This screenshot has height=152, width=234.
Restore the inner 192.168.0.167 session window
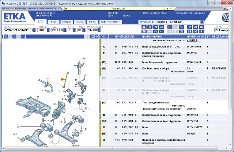[x=167, y=9]
